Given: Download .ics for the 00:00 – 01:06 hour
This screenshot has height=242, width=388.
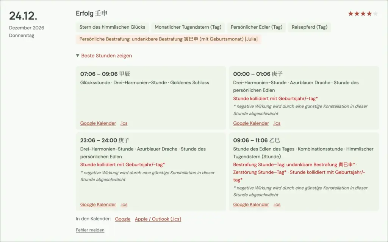Looking at the screenshot, I should tap(277, 123).
